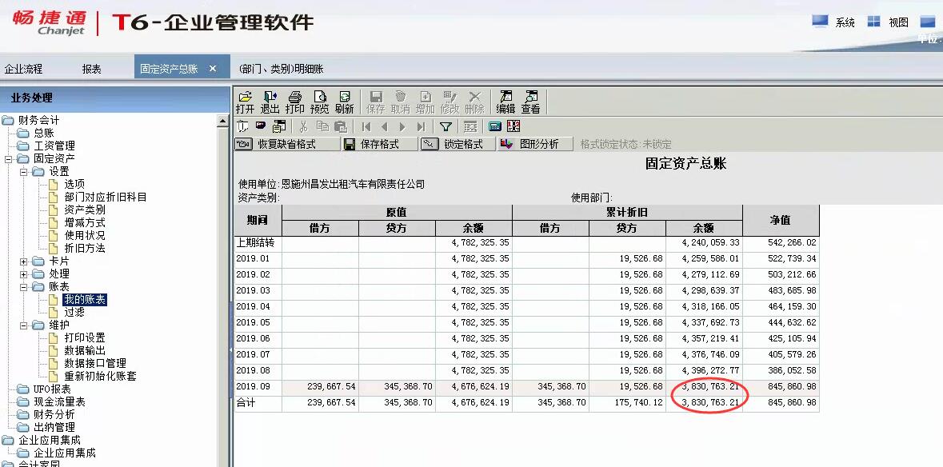
Task: Expand the 处理 folder node
Action: pyautogui.click(x=24, y=274)
